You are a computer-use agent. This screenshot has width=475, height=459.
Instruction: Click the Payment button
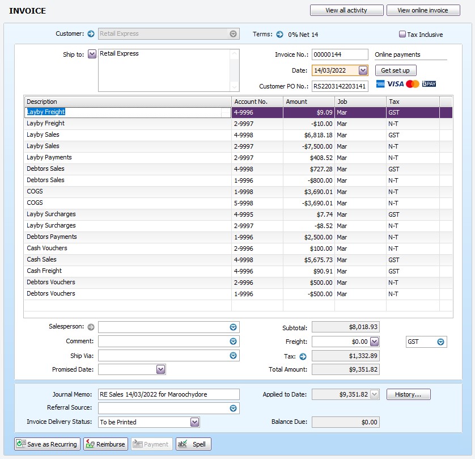152,444
